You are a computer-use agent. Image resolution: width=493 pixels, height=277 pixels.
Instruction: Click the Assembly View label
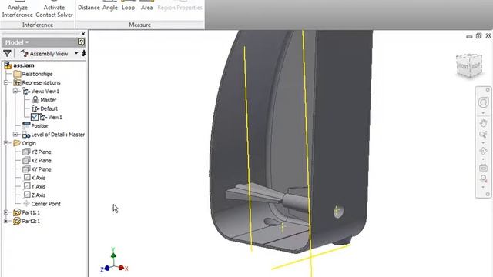click(49, 54)
